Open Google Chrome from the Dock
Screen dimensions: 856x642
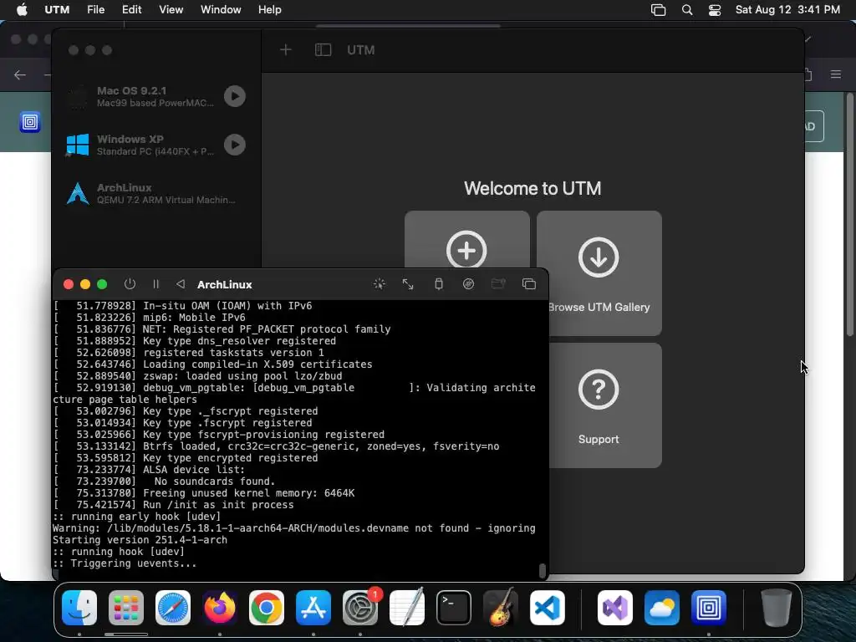click(267, 608)
